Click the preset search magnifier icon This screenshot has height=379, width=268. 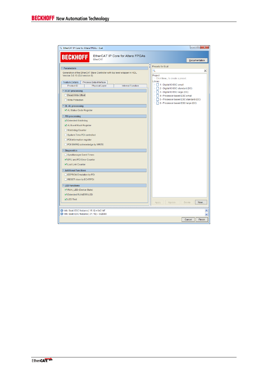[154, 71]
